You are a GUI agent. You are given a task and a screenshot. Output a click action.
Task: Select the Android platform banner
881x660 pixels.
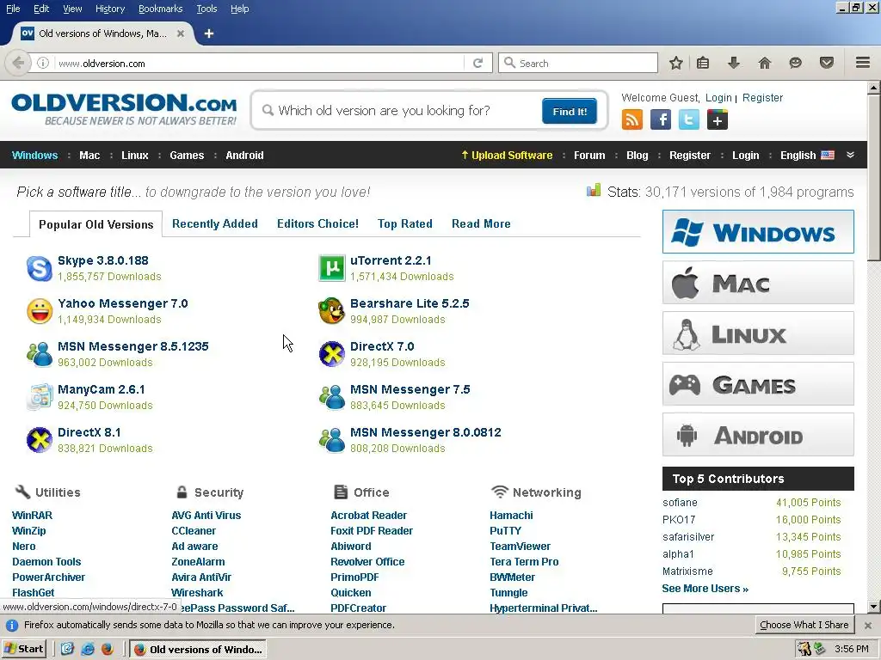(758, 435)
